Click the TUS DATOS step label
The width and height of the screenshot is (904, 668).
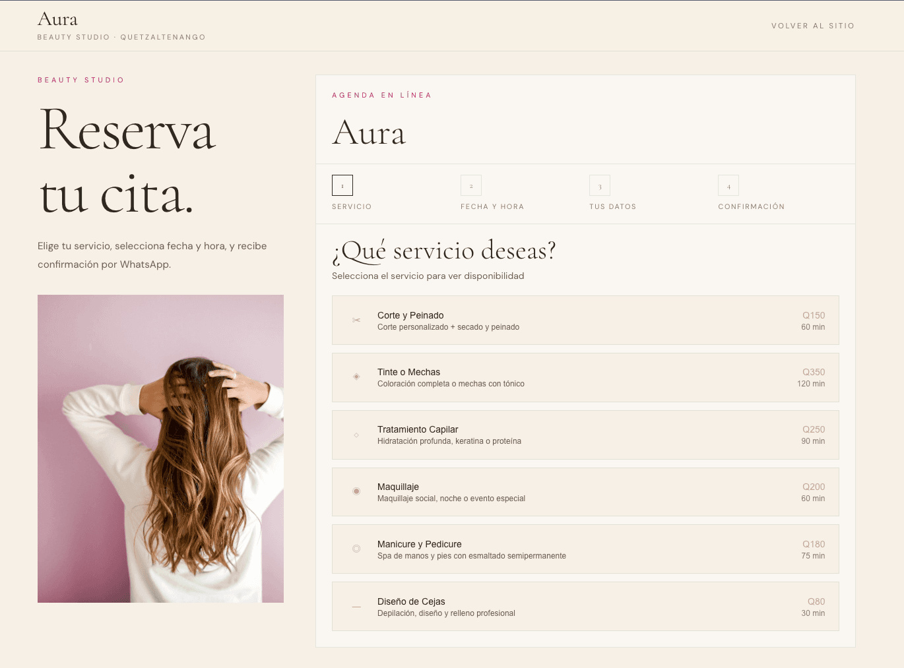pyautogui.click(x=613, y=206)
